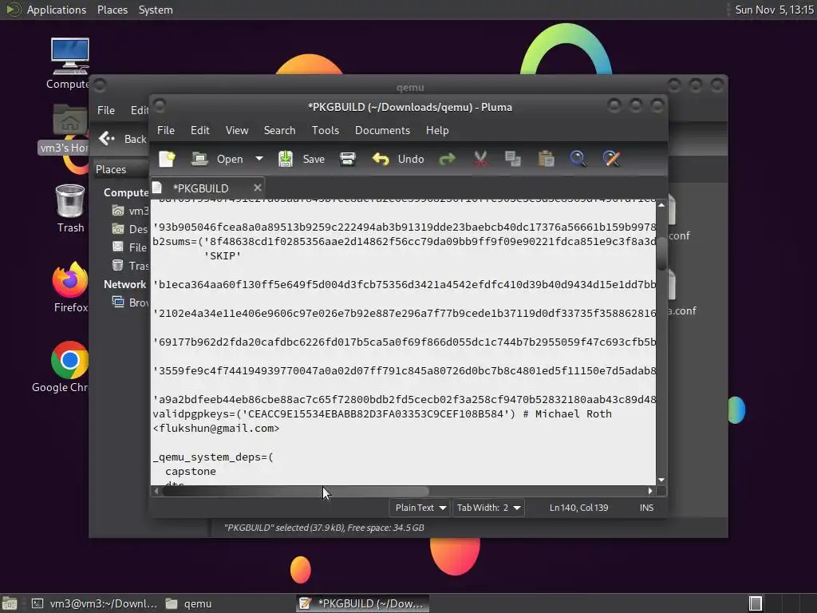
Task: Switch to the qemu folder taskbar item
Action: pos(189,603)
